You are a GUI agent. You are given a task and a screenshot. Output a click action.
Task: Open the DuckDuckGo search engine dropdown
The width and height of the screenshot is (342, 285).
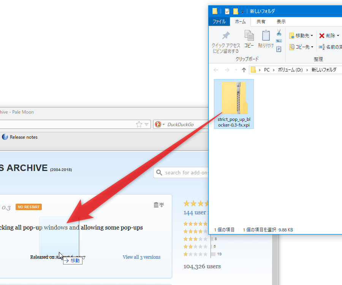(x=163, y=125)
